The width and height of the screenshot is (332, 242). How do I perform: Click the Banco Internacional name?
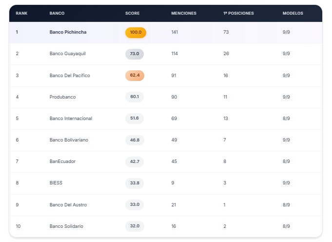(71, 119)
